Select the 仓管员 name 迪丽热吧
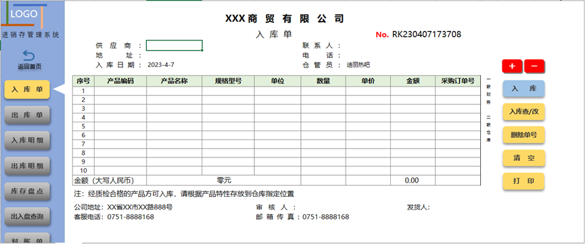Screen dimensions: 585x244 [x=358, y=65]
